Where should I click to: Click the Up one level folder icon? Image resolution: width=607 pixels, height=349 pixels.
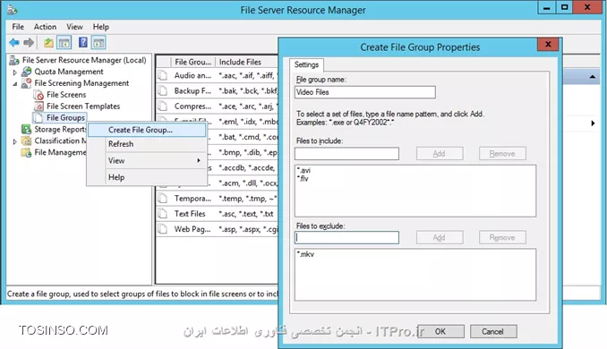(48, 43)
